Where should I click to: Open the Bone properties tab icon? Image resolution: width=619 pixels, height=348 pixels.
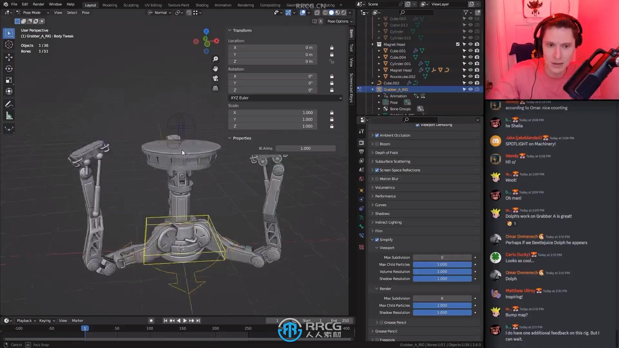click(361, 227)
